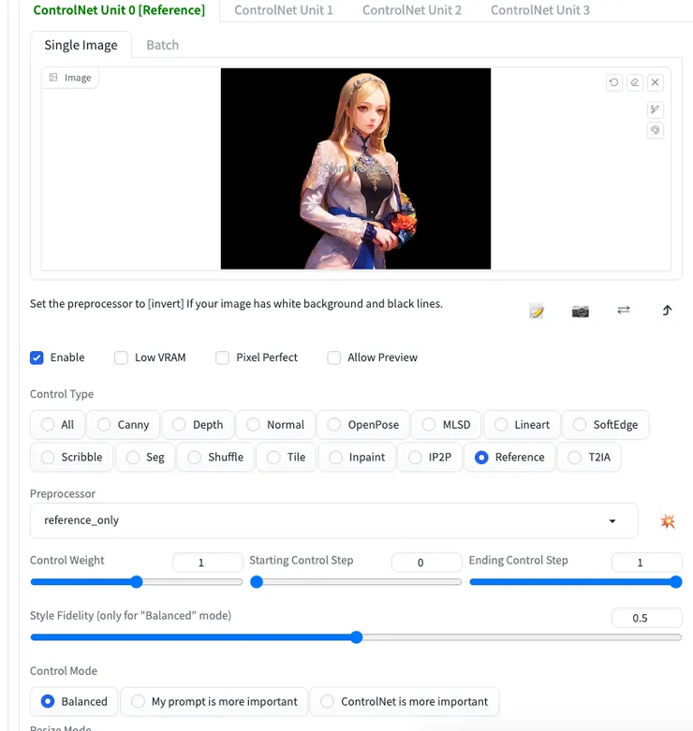This screenshot has height=731, width=693.
Task: Select the IP2P control type
Action: (x=430, y=458)
